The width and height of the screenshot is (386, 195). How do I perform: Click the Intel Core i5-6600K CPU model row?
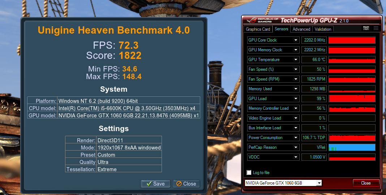click(x=113, y=108)
